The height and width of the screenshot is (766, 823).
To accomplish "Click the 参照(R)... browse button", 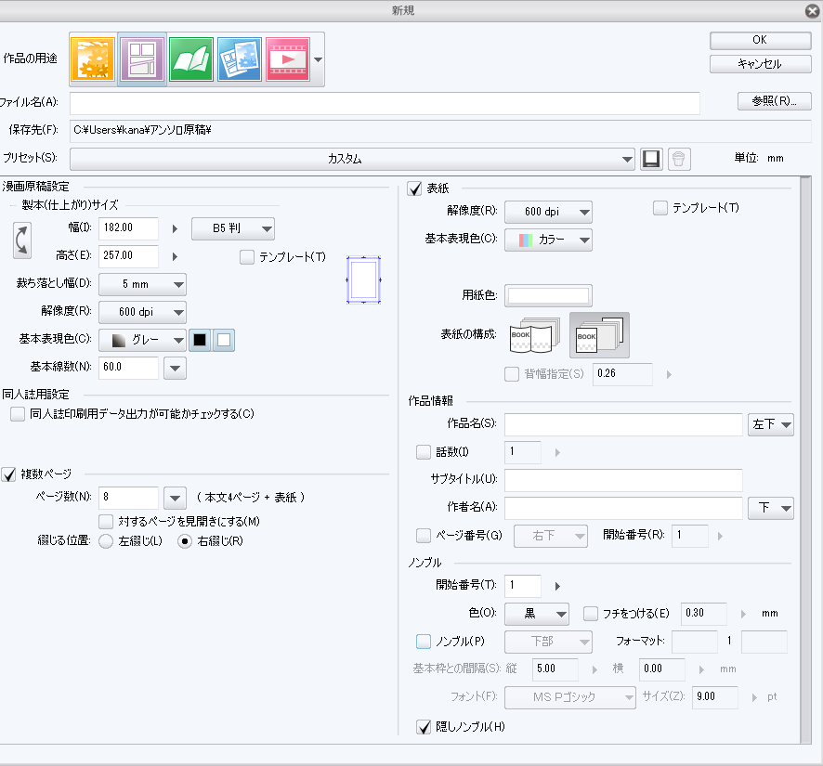I will [774, 100].
